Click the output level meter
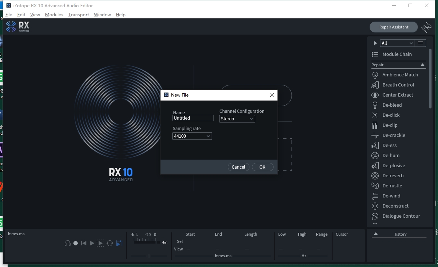The image size is (438, 267). (147, 242)
